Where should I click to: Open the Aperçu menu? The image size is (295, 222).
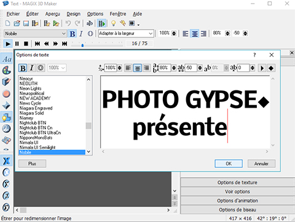[x=53, y=14]
